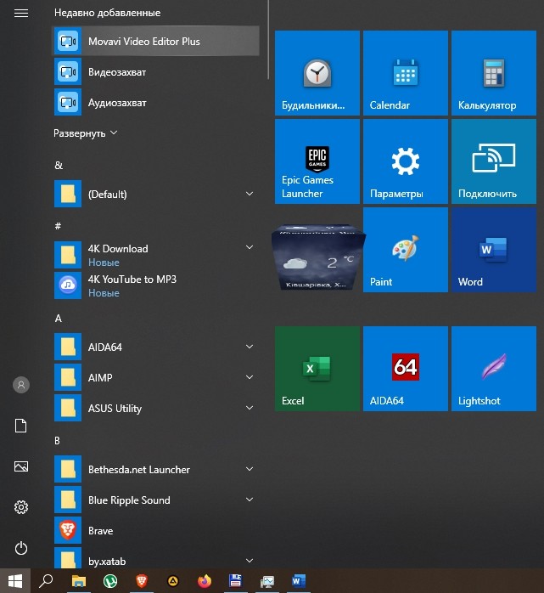
Task: Open Видеозахват app
Action: click(155, 72)
